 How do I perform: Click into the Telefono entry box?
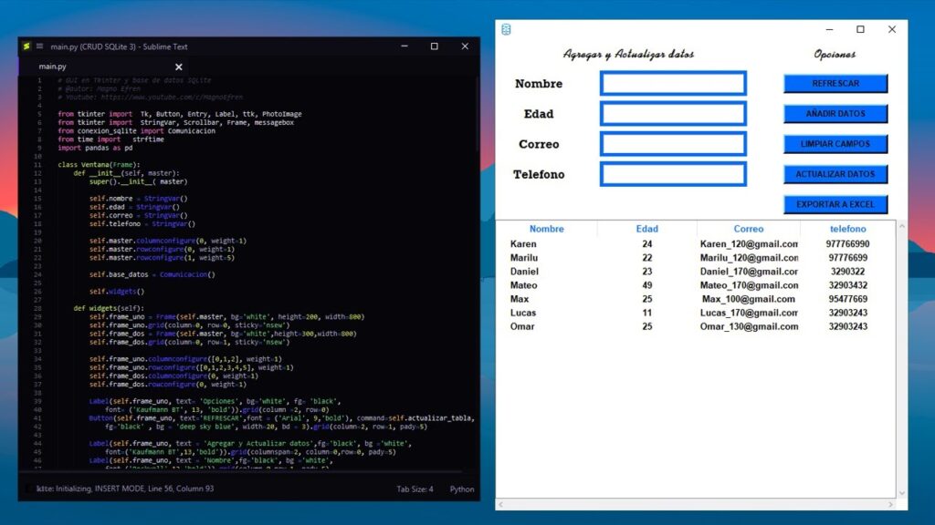click(673, 174)
